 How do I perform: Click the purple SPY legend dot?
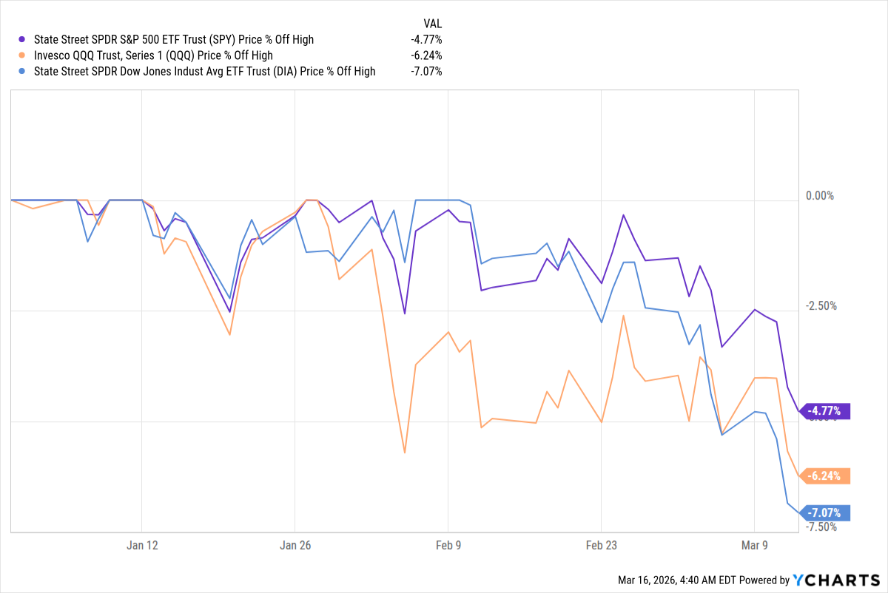click(x=22, y=39)
